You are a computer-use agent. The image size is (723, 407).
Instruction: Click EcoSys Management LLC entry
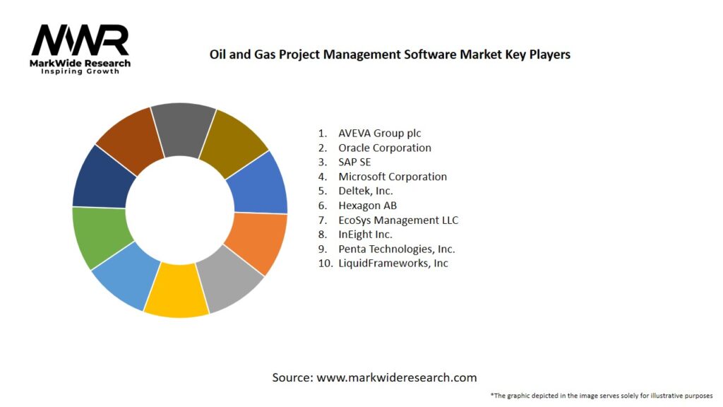pyautogui.click(x=398, y=220)
